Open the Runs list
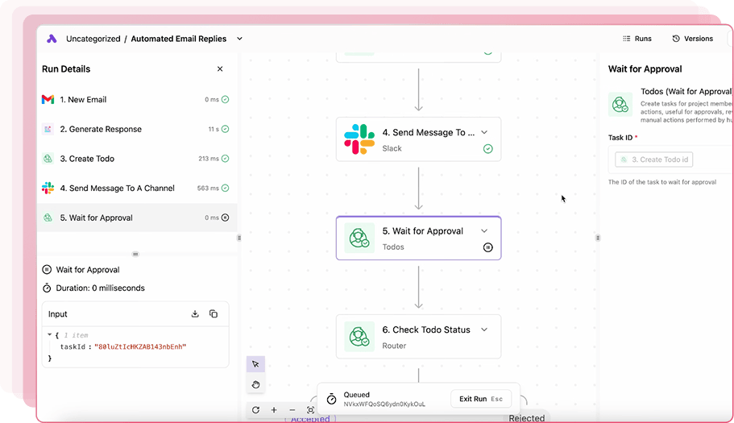 tap(637, 39)
